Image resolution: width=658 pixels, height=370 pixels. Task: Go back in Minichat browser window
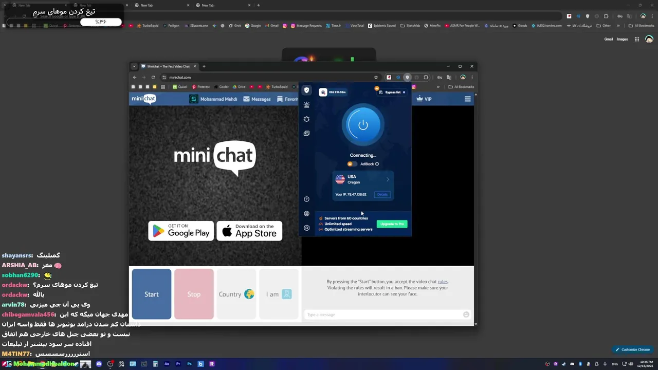pyautogui.click(x=135, y=78)
